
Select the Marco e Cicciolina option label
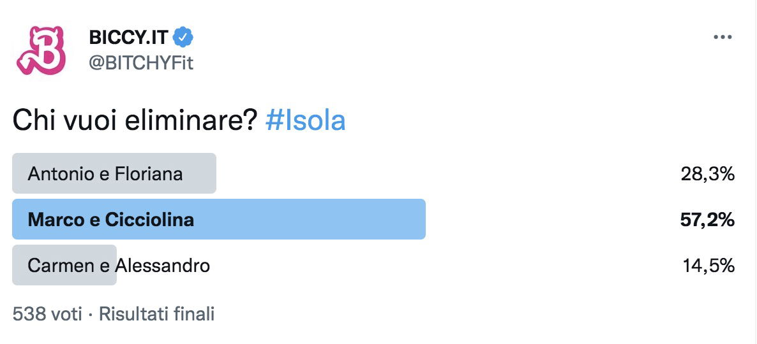coord(111,220)
